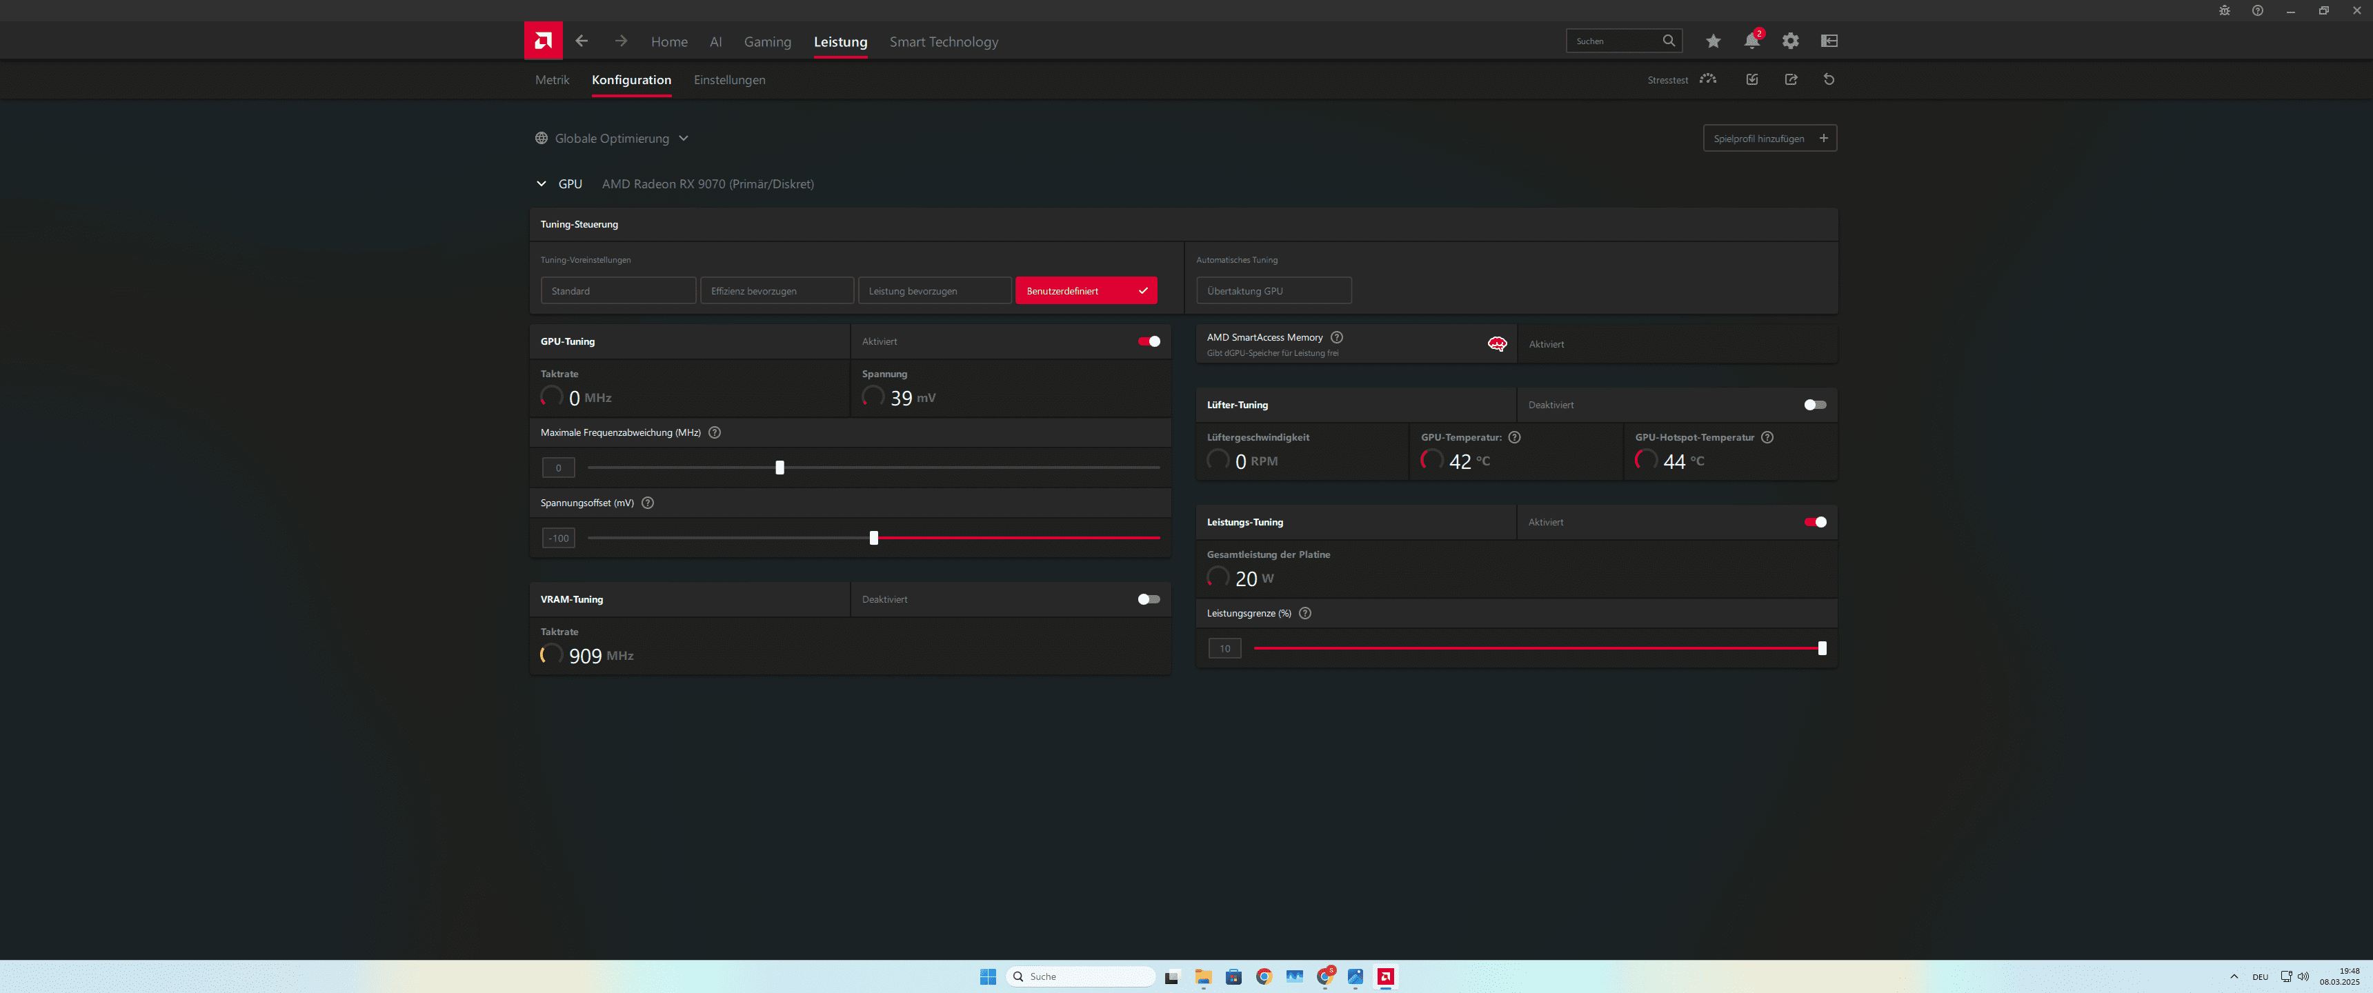Open favorites star icon
2373x993 pixels.
tap(1713, 41)
